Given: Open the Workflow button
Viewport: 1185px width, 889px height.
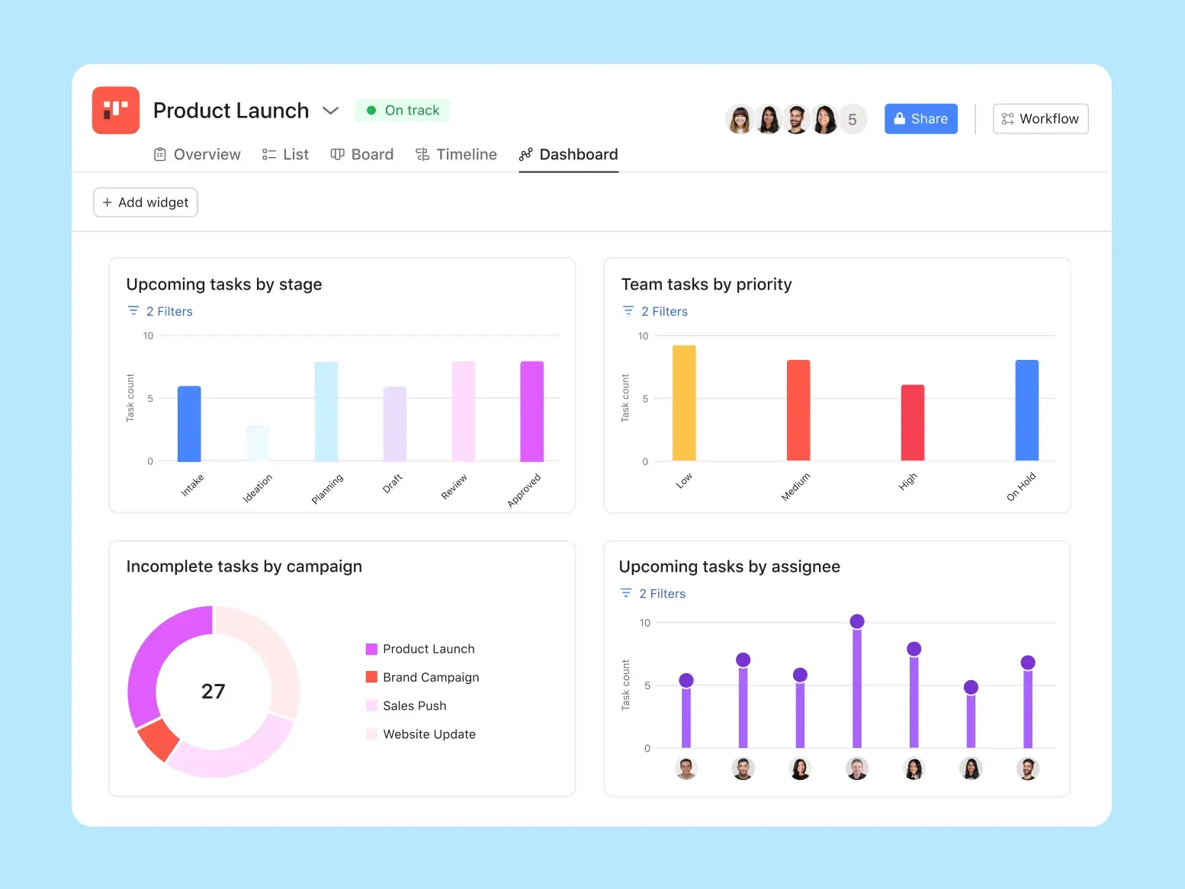Looking at the screenshot, I should [x=1040, y=119].
